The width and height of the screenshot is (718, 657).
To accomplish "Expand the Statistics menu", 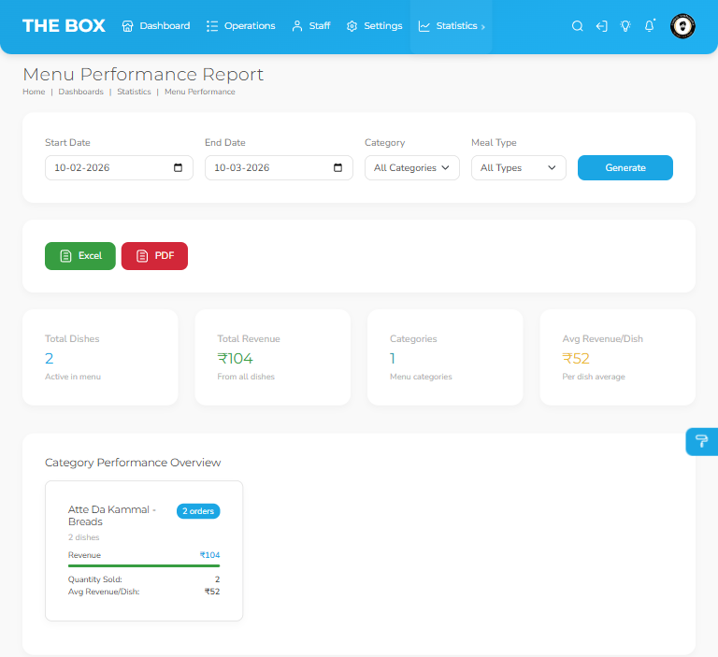I will [x=451, y=26].
